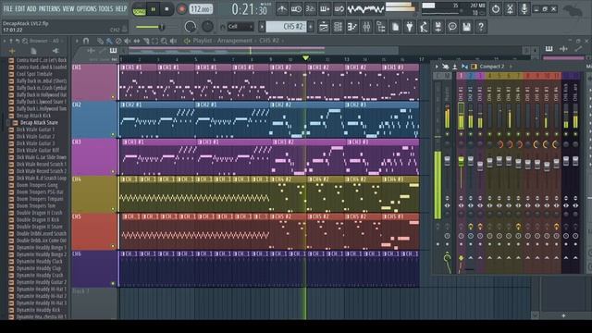
Task: Click the 112 tempo field
Action: [x=201, y=9]
